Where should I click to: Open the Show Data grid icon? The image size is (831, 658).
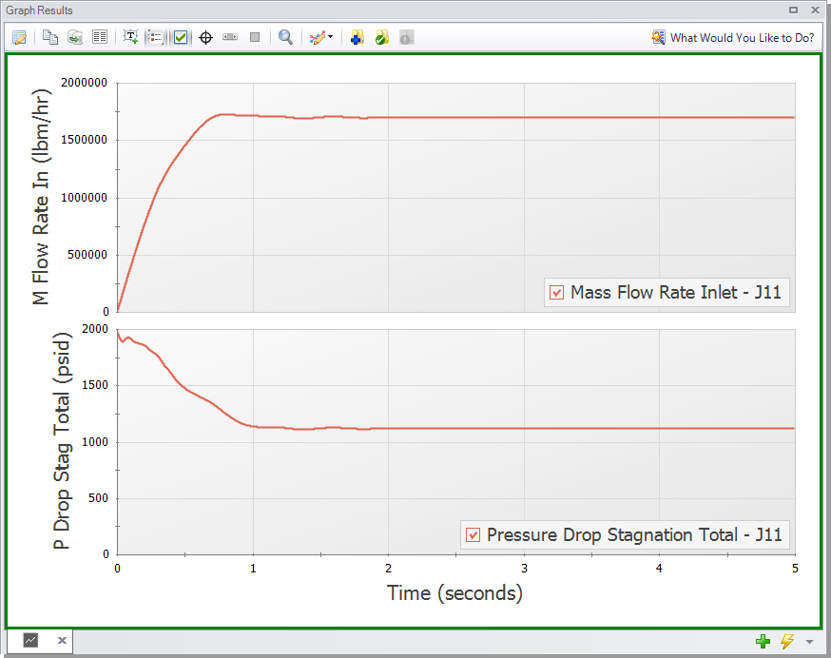point(100,37)
